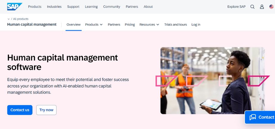Click the Human capital management software heading
Image resolution: width=275 pixels, height=129 pixels.
[x=63, y=62]
